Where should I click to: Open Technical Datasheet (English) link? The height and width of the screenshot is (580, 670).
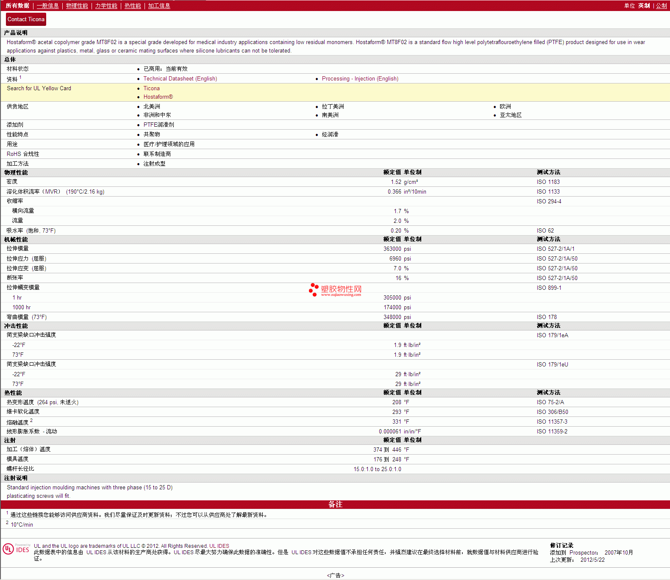[x=180, y=78]
